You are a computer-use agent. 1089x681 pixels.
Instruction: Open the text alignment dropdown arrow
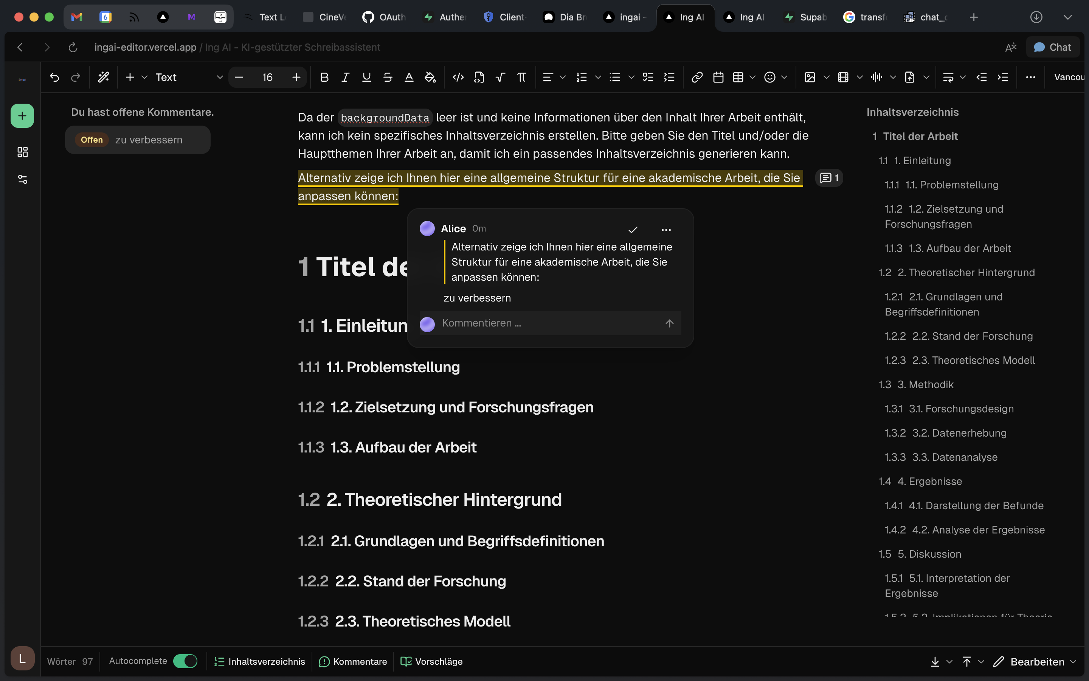563,78
